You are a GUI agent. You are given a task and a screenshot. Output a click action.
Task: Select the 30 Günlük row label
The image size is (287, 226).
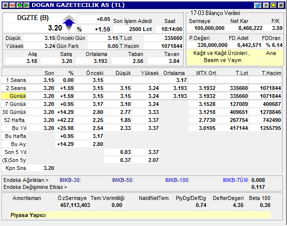click(x=14, y=112)
